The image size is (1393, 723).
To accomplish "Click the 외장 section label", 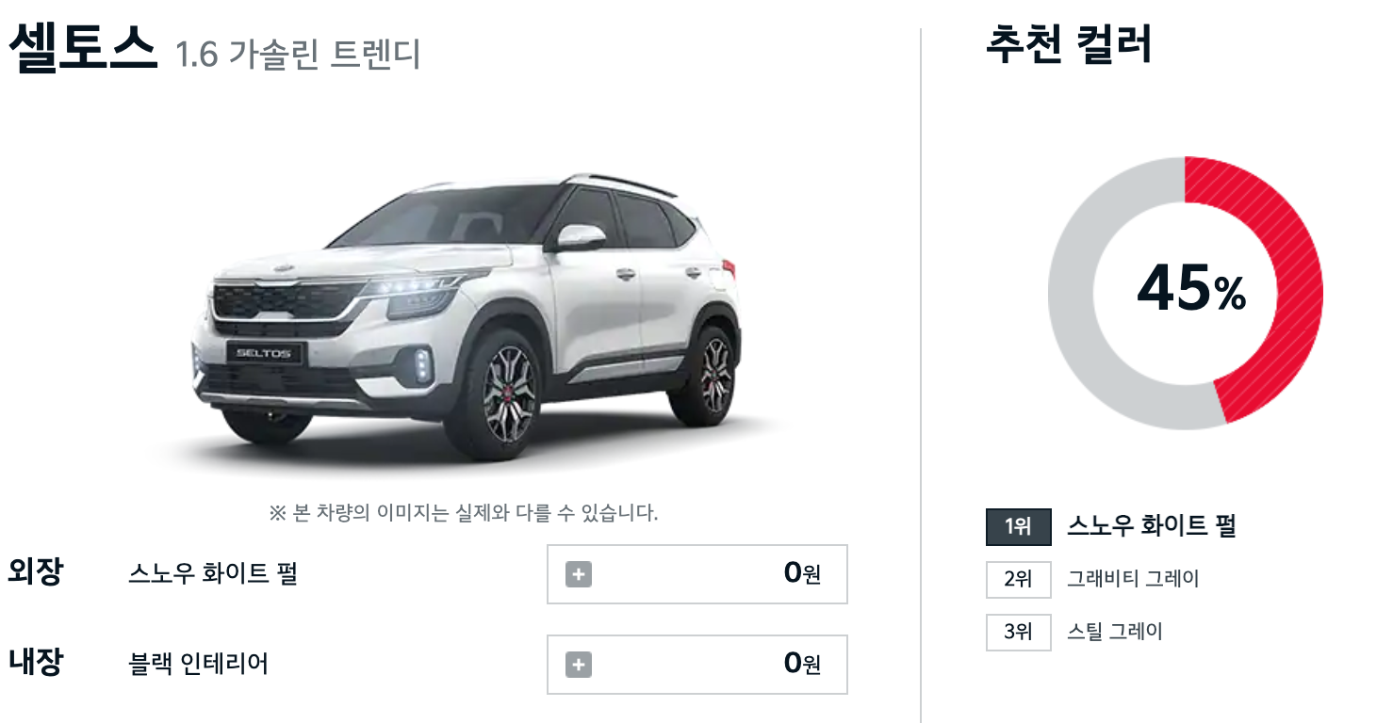I will [35, 571].
